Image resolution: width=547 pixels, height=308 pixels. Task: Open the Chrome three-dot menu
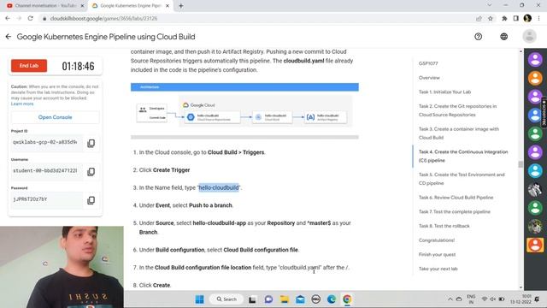539,19
